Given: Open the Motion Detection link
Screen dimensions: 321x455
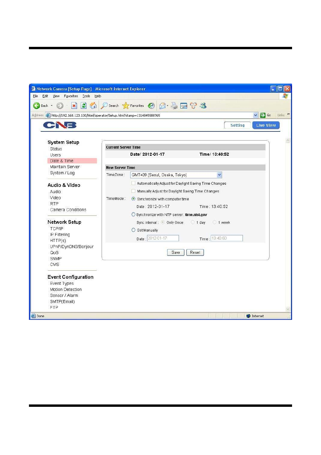Looking at the screenshot, I should click(66, 290).
